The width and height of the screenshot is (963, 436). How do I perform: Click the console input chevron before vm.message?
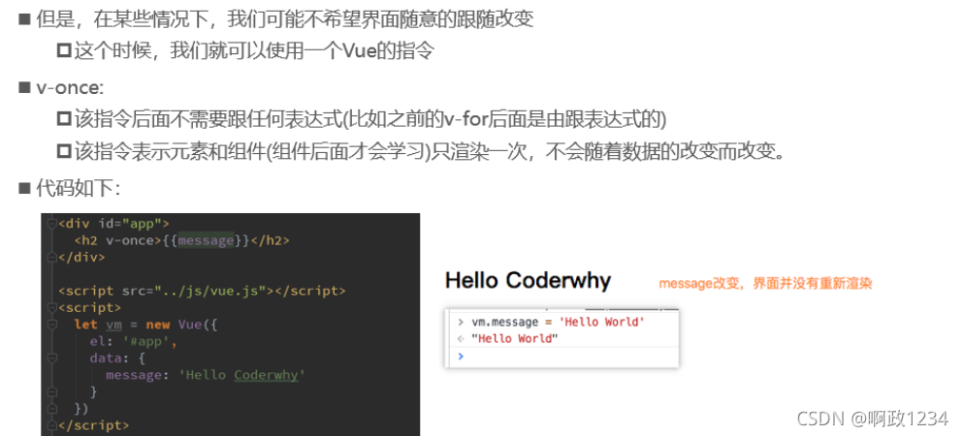(x=460, y=322)
